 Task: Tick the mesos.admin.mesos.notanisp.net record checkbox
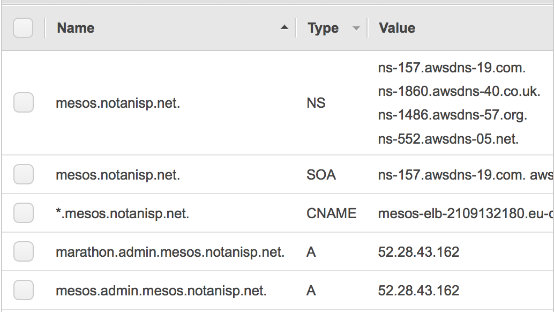(24, 290)
